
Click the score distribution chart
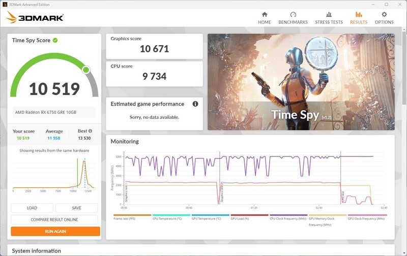(54, 174)
